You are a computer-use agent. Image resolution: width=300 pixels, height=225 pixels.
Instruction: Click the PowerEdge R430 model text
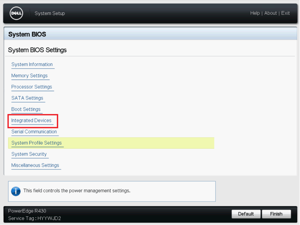[x=27, y=211]
